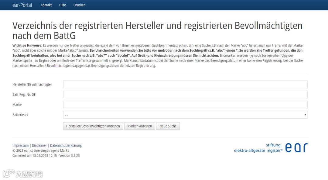
Task: Click Hersteller/Bevollmächtigten anzeigen button
Action: tap(93, 126)
